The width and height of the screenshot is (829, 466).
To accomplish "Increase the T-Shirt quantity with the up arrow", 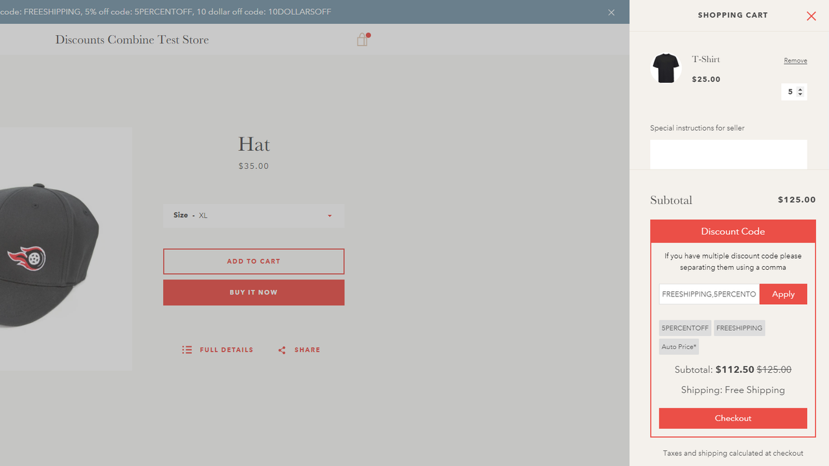I will pyautogui.click(x=799, y=89).
